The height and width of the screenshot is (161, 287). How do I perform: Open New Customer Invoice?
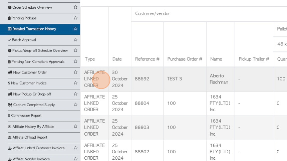click(29, 83)
